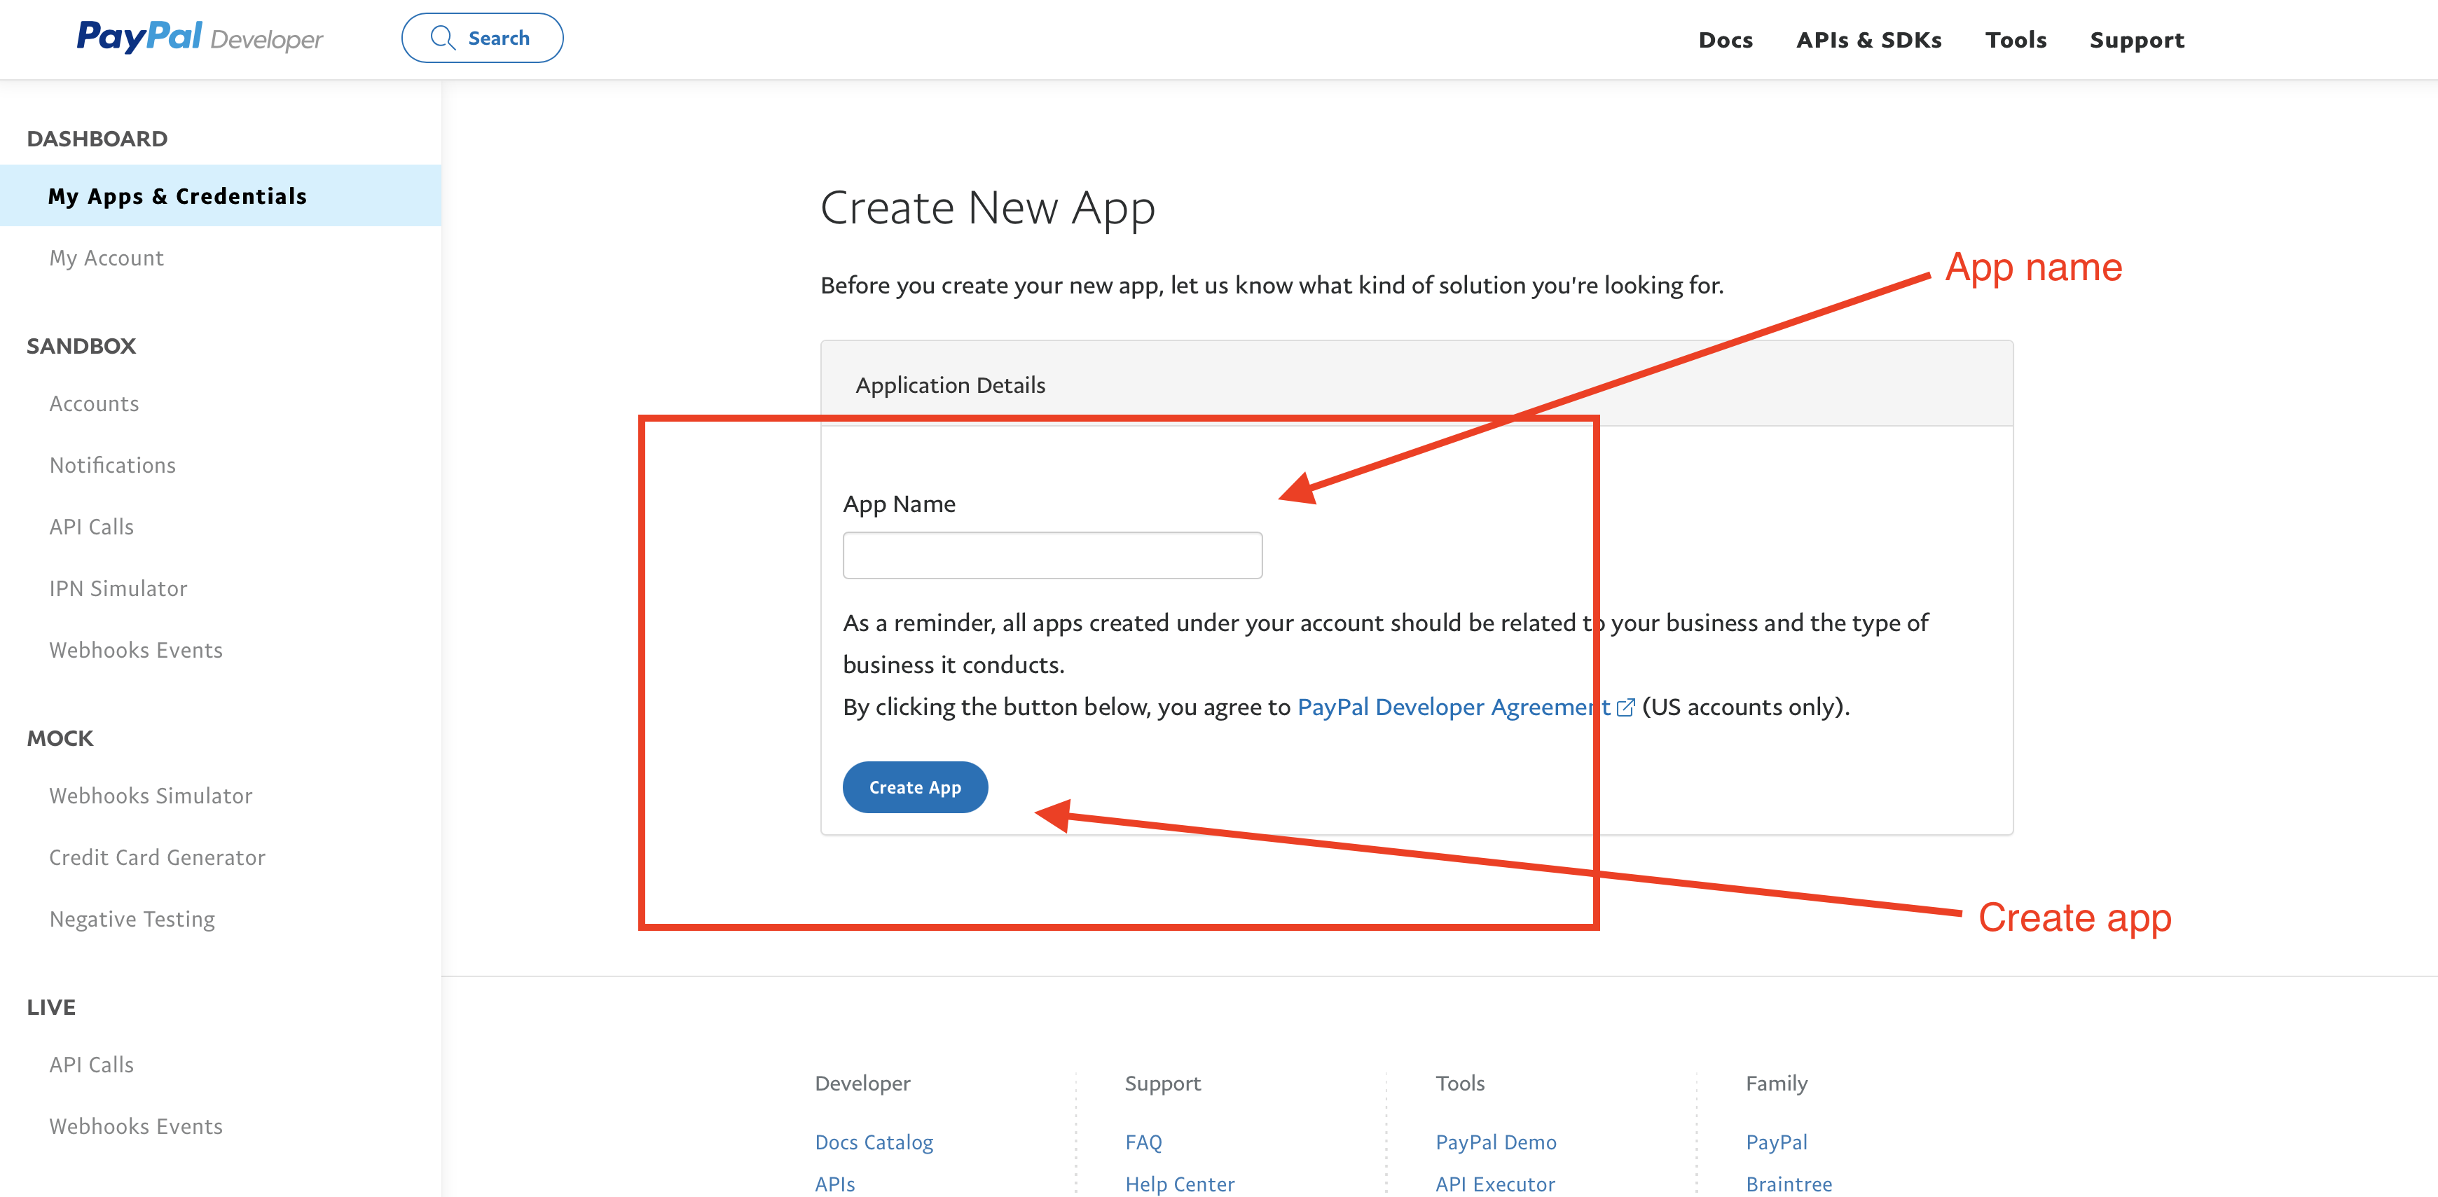The width and height of the screenshot is (2438, 1197).
Task: Open the Credit Card Generator
Action: 157,857
